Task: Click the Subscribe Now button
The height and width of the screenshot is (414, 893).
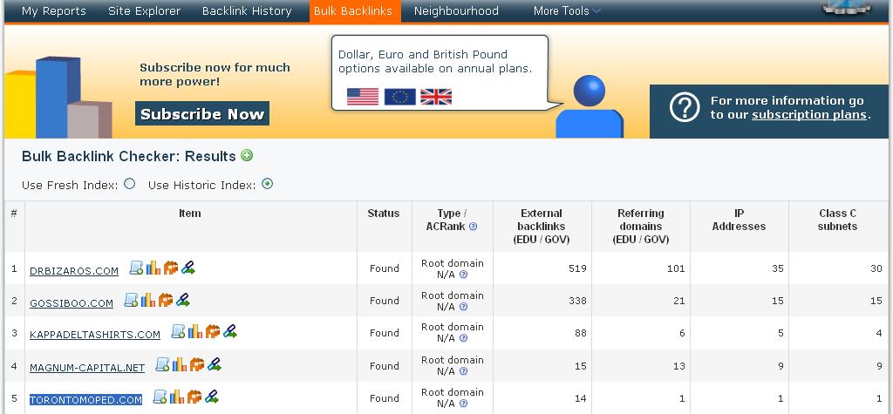Action: (202, 113)
